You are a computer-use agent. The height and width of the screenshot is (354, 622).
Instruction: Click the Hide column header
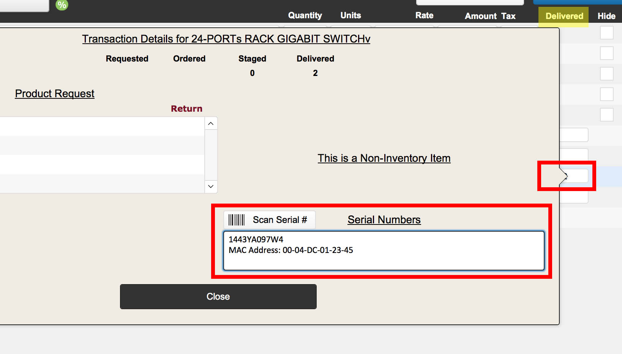click(x=606, y=16)
